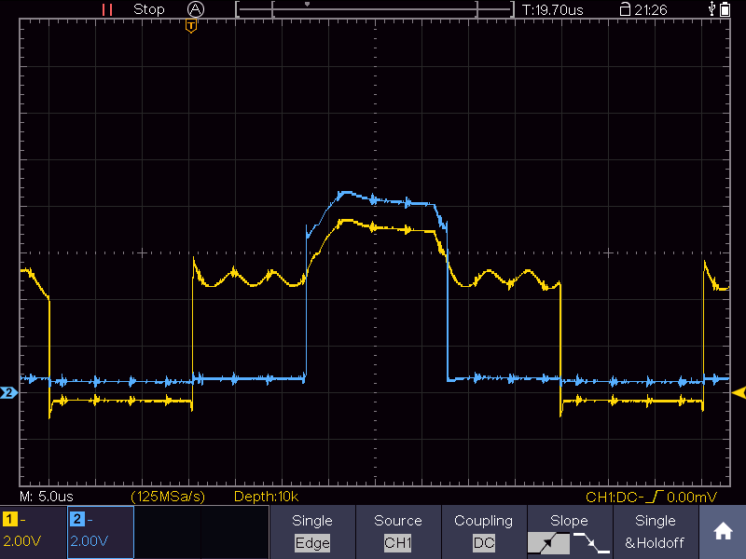746x559 pixels.
Task: Select the rising edge slope icon
Action: 548,543
